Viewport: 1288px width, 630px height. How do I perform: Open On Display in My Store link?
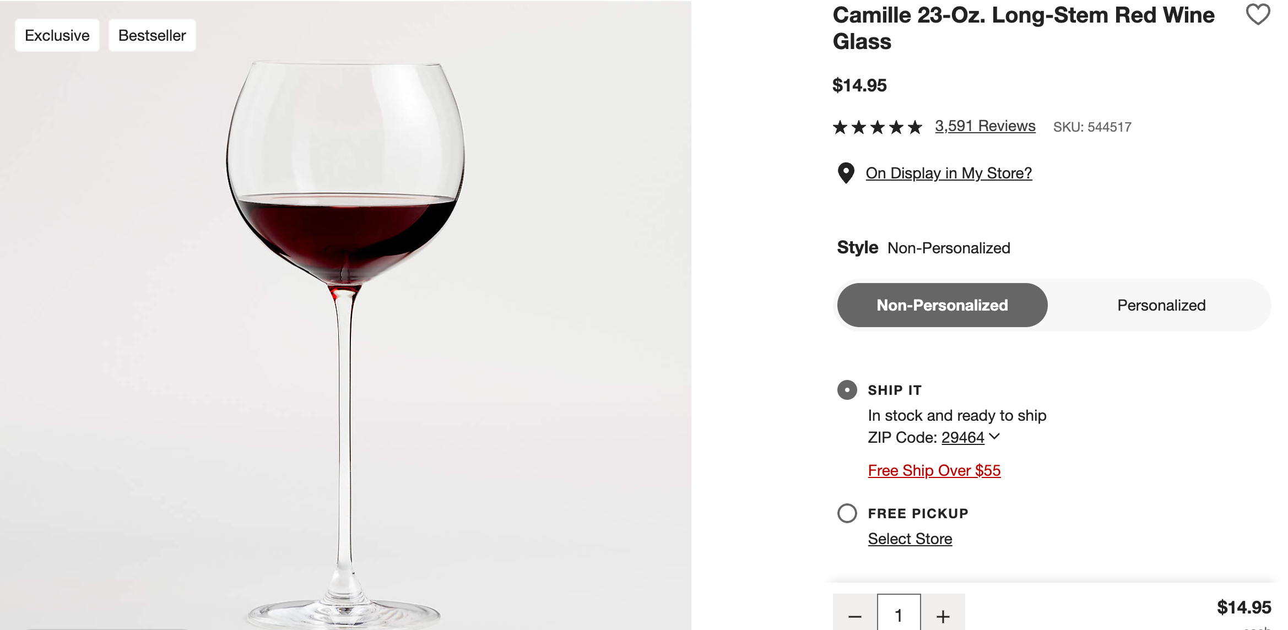click(x=949, y=173)
